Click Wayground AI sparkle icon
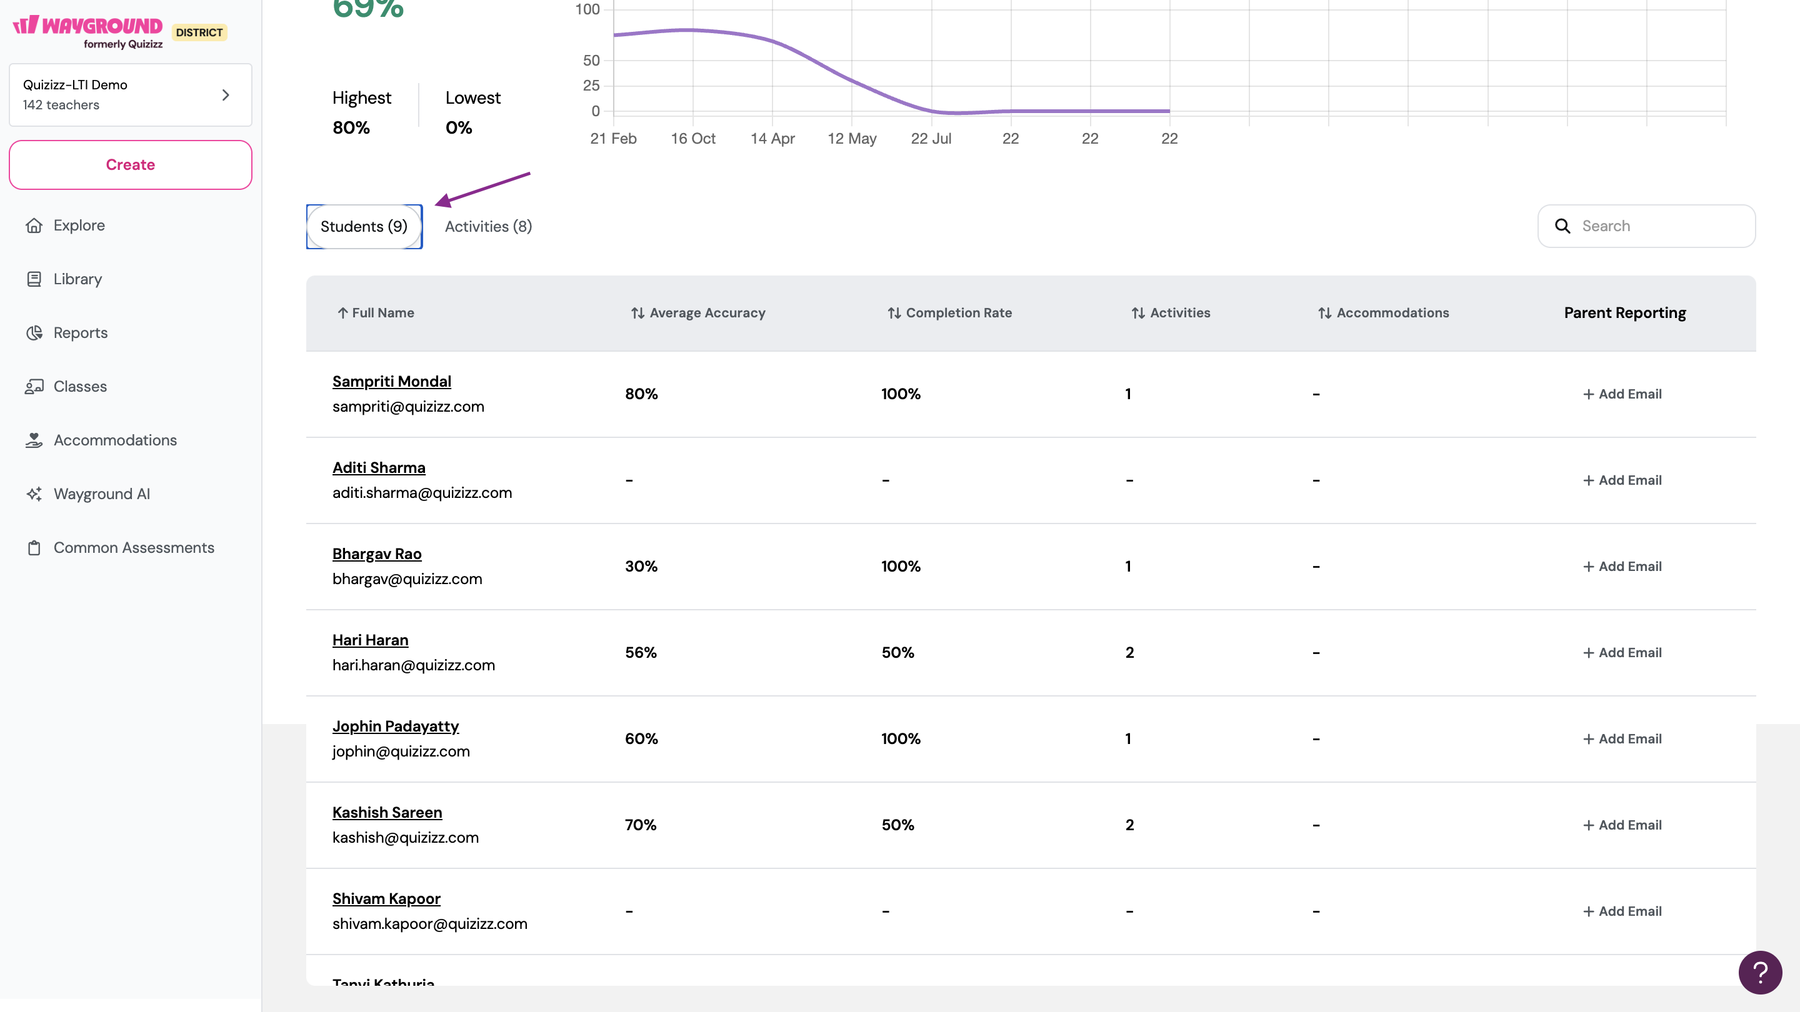1800x1012 pixels. 34,495
